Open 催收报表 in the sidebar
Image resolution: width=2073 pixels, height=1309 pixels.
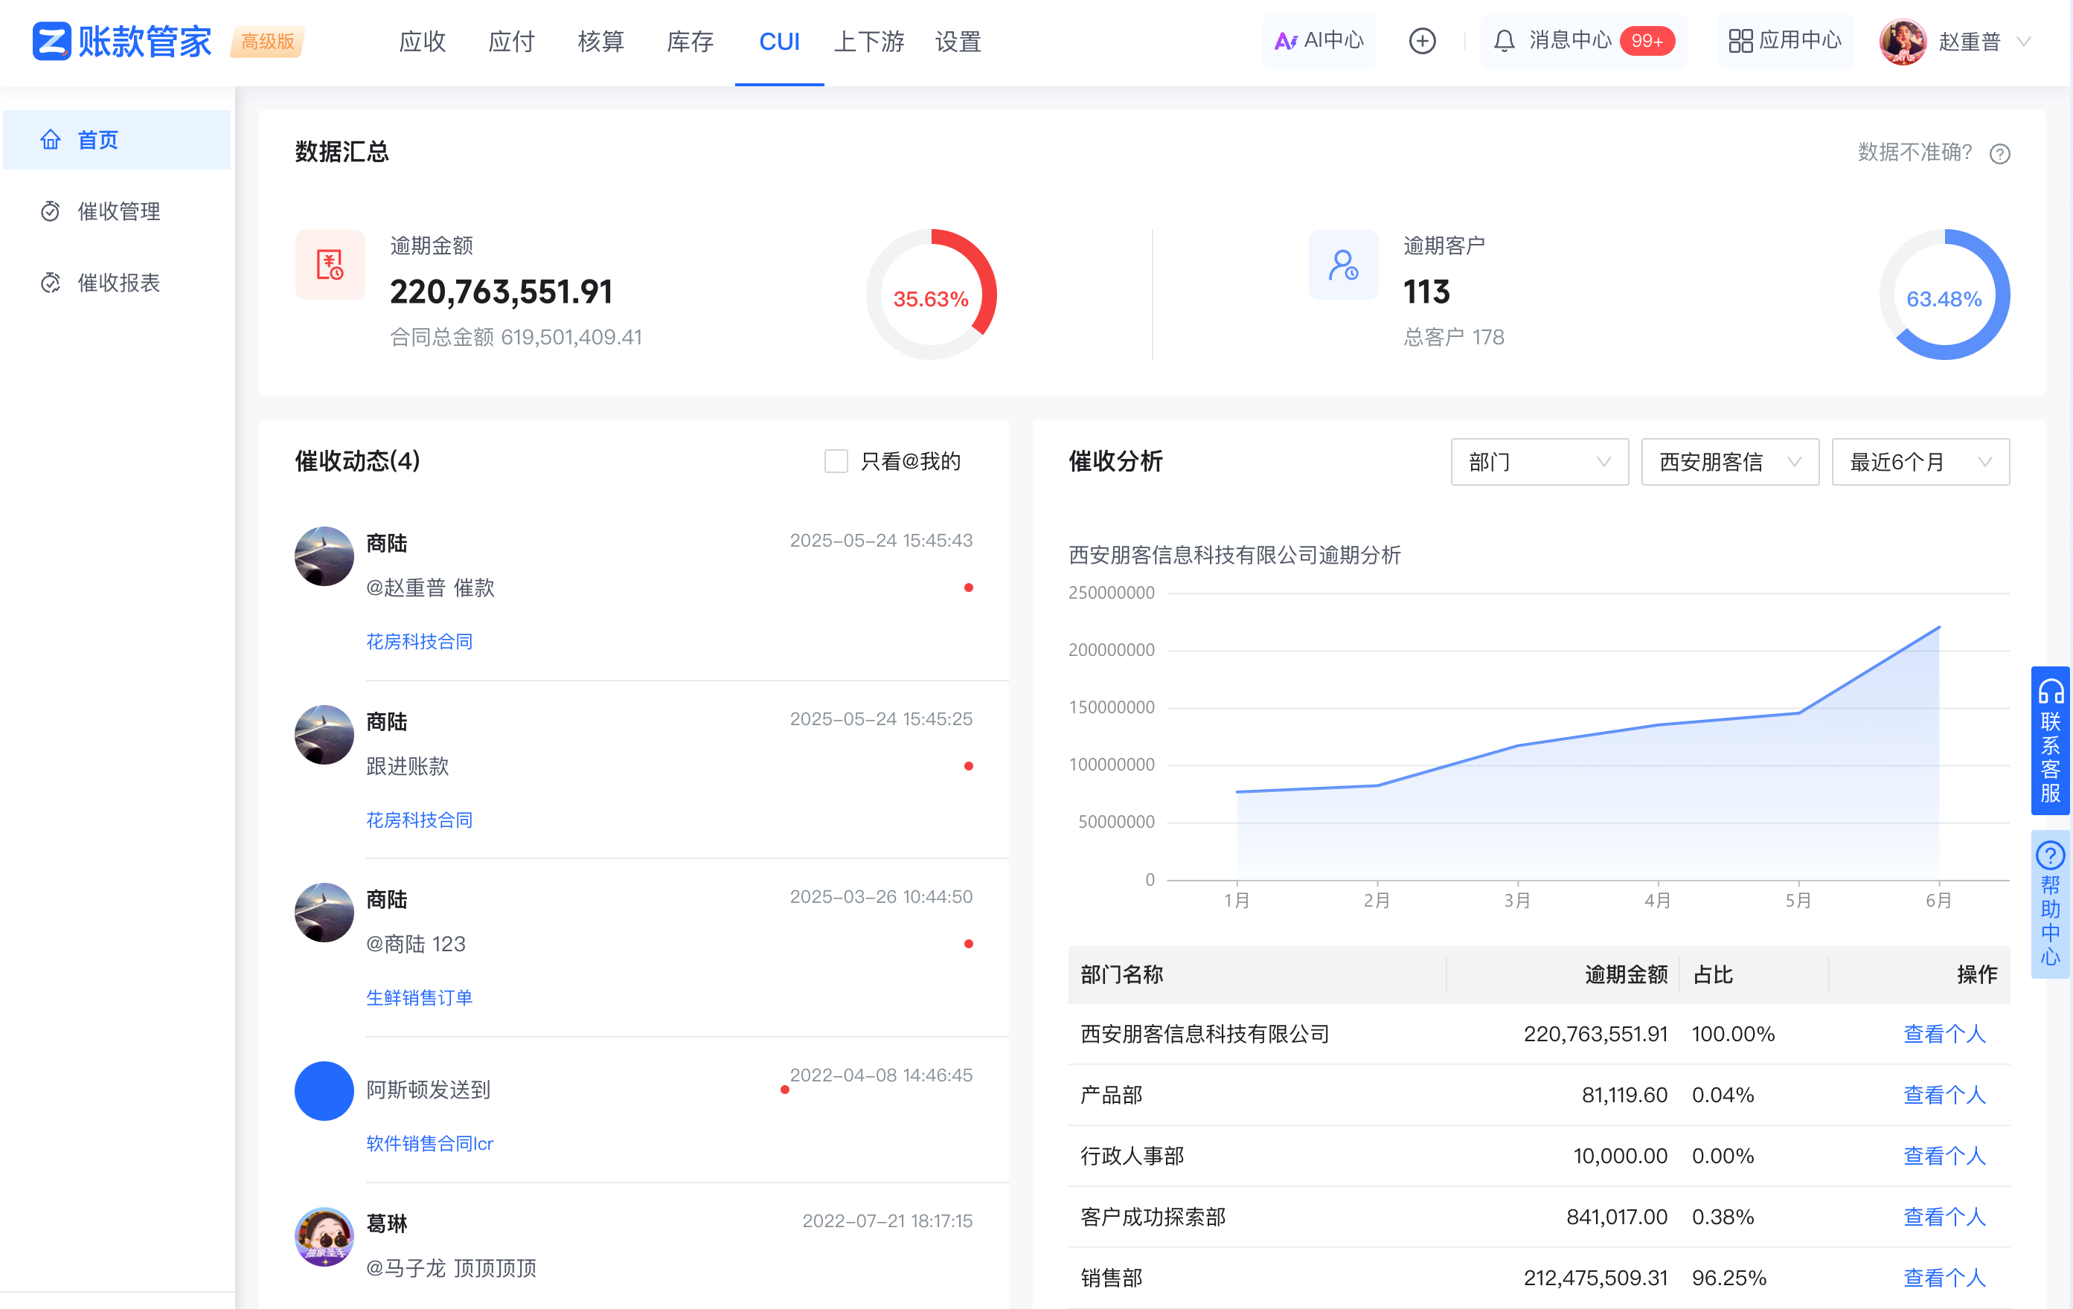pyautogui.click(x=117, y=283)
